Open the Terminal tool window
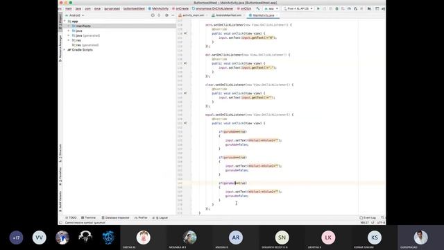The height and width of the screenshot is (250, 444). [x=88, y=217]
